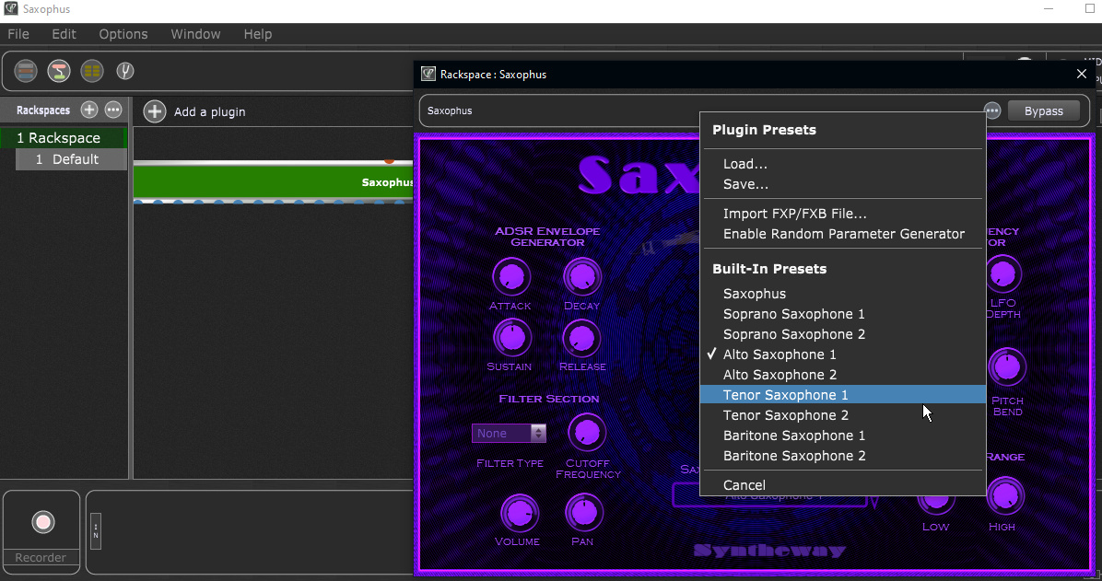This screenshot has width=1102, height=581.
Task: Click the Gig Performer logo in Rackspace window title
Action: [x=428, y=74]
